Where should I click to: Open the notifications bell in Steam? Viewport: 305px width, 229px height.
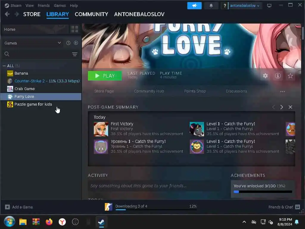click(x=211, y=6)
